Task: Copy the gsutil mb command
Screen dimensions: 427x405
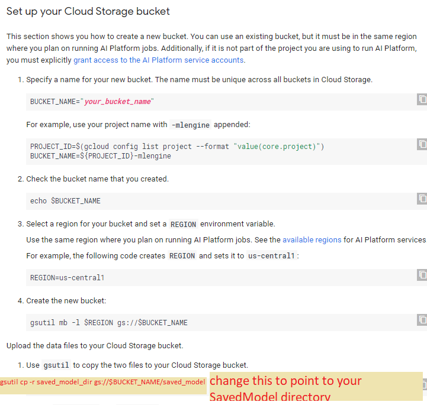Action: coord(422,320)
